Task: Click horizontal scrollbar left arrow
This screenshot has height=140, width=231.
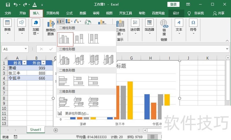Action: pos(145,130)
